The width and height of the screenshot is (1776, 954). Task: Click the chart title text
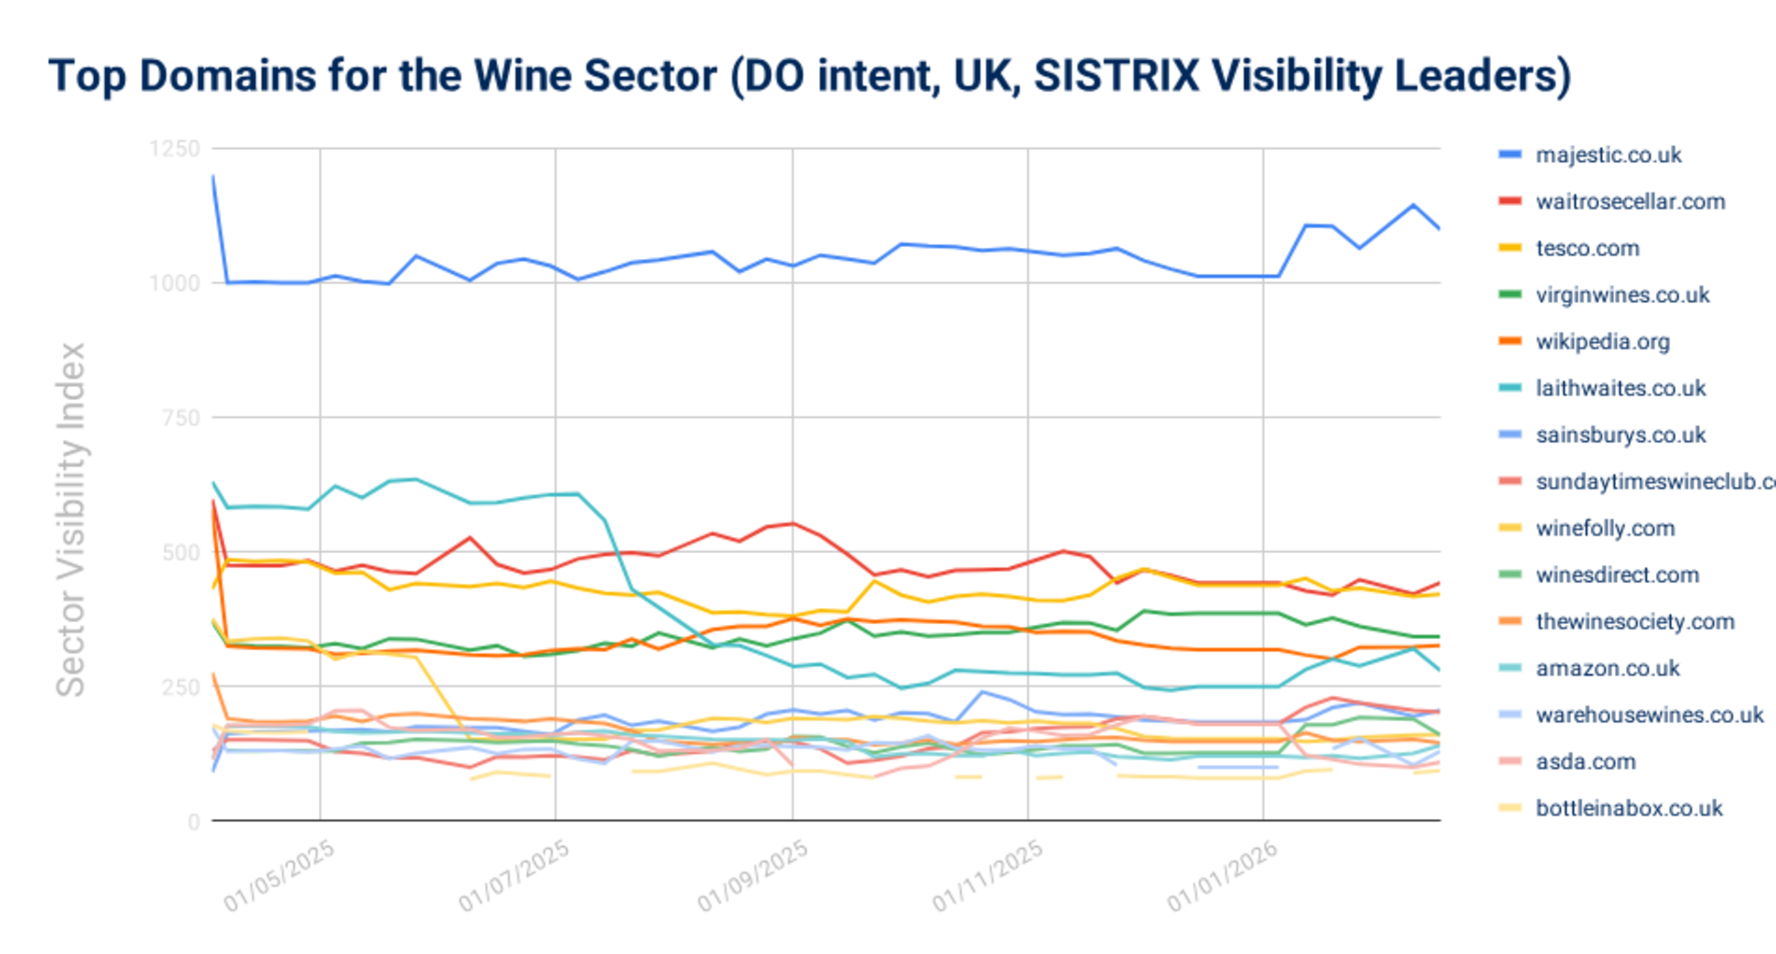tap(809, 74)
